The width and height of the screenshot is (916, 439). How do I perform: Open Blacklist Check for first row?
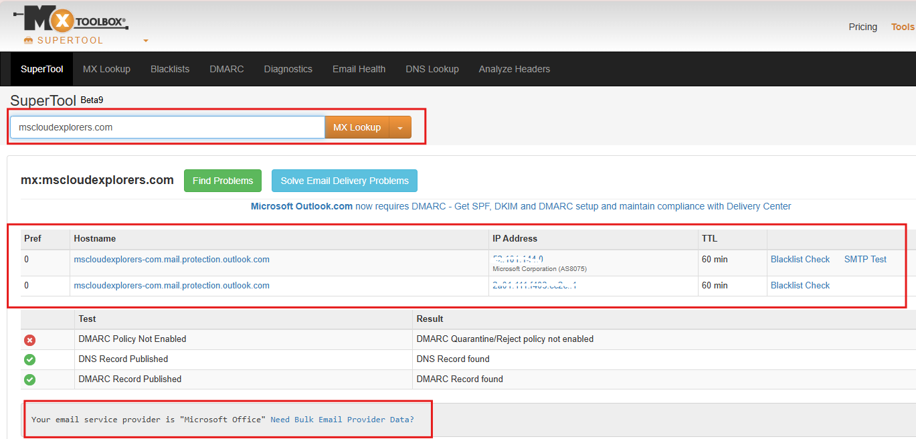[x=800, y=259]
